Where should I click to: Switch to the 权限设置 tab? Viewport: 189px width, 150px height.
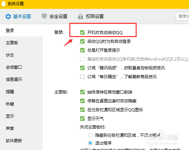95,16
